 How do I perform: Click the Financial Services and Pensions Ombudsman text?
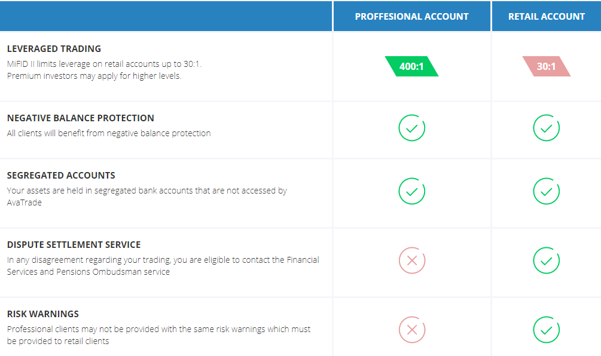point(163,266)
